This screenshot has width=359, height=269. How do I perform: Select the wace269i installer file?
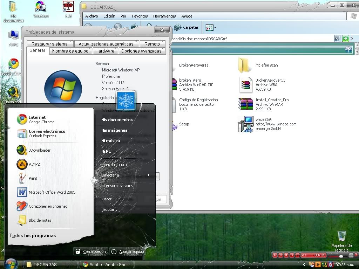pyautogui.click(x=267, y=124)
